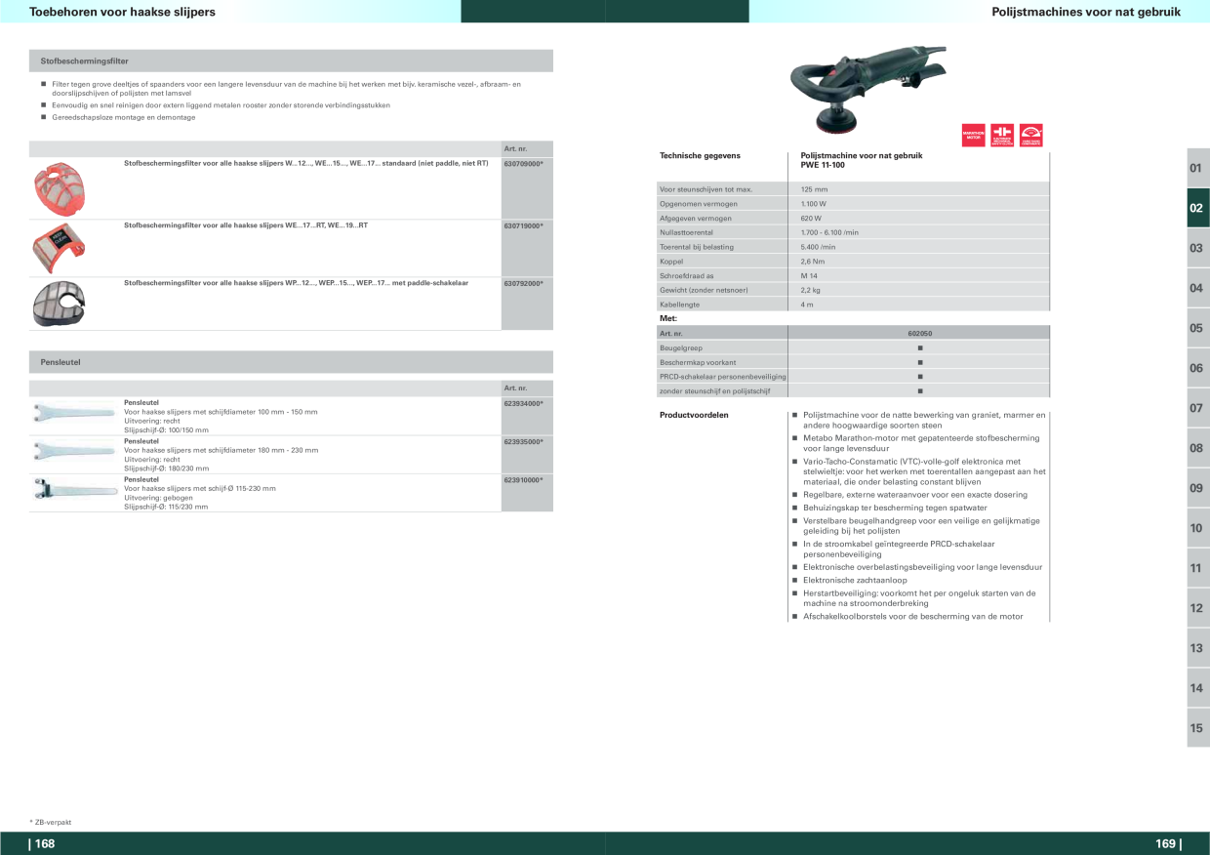Viewport: 1210px width, 855px height.
Task: Go to chapter tab 01
Action: (x=1197, y=168)
